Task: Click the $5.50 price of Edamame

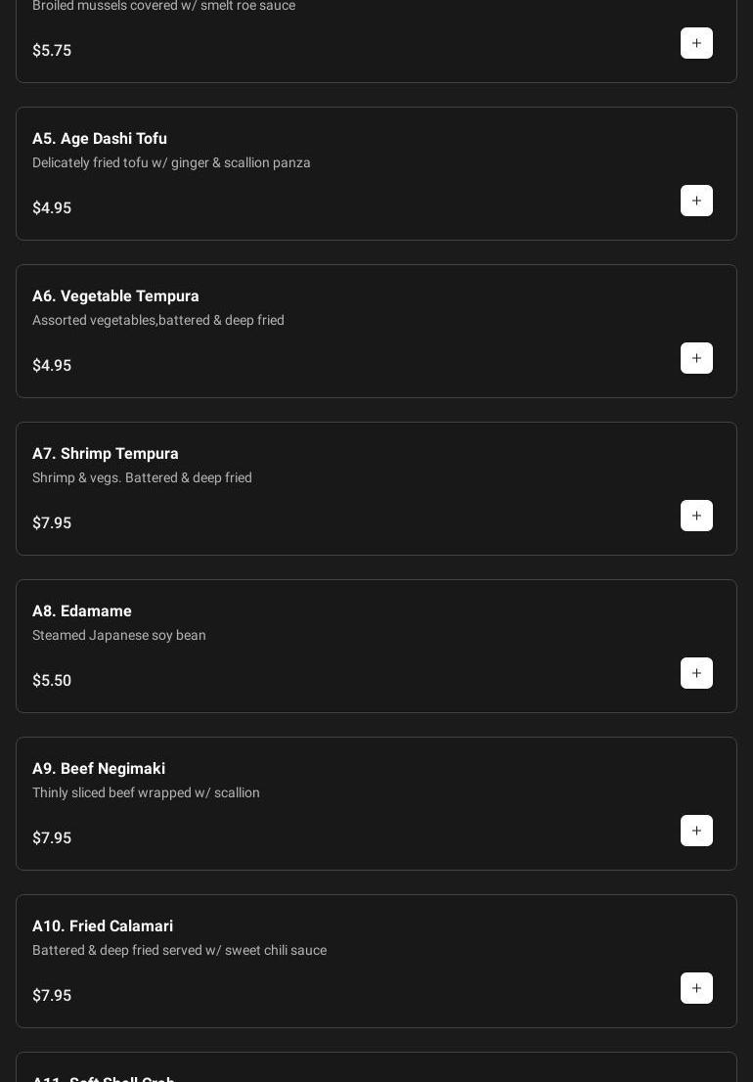Action: 52,681
